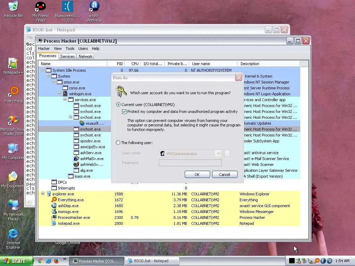355x266 pixels.
Task: Click the avast tray icon
Action: click(329, 261)
